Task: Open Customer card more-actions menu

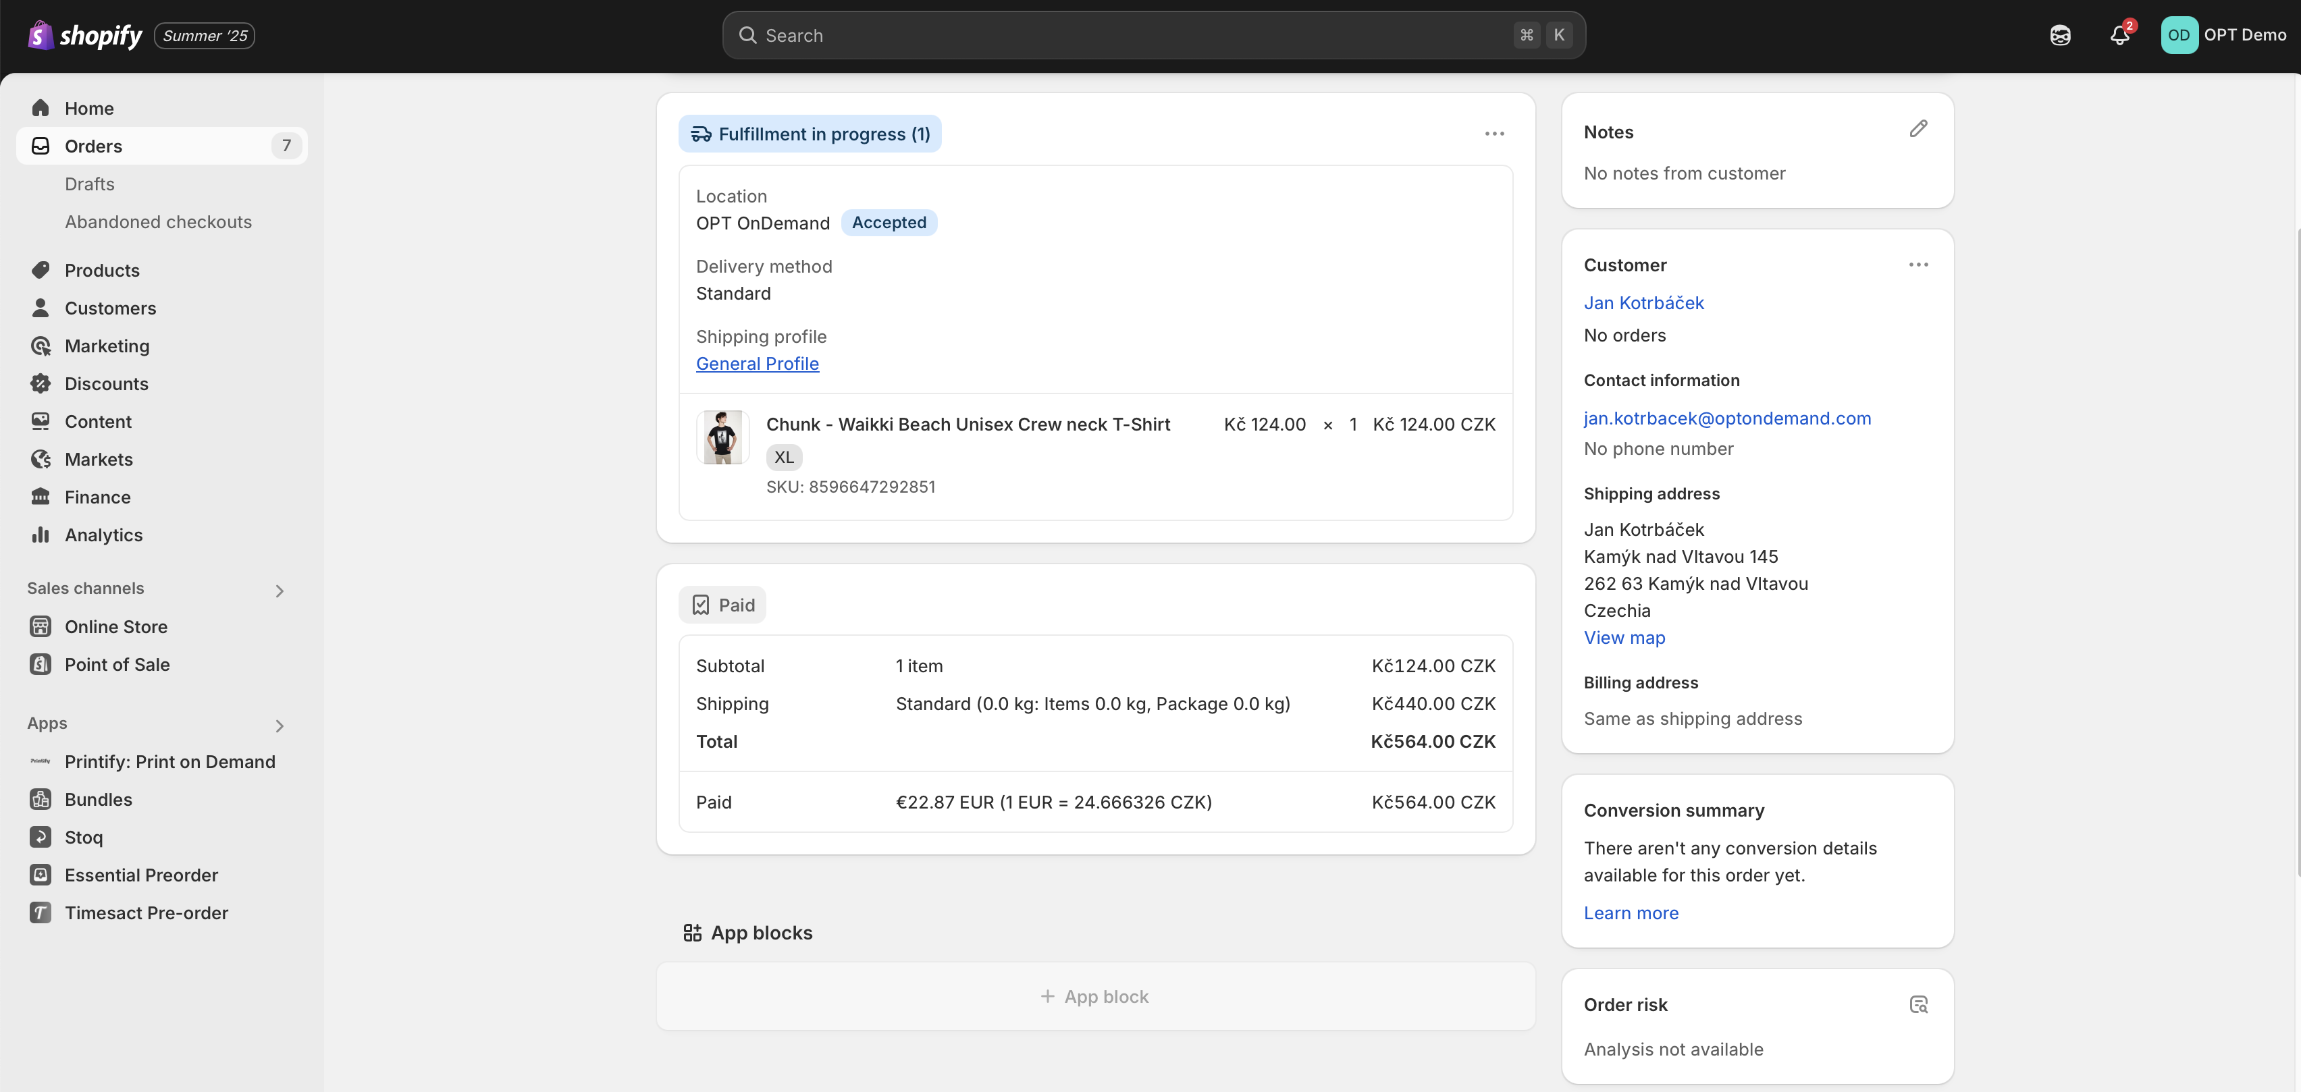Action: (x=1917, y=265)
